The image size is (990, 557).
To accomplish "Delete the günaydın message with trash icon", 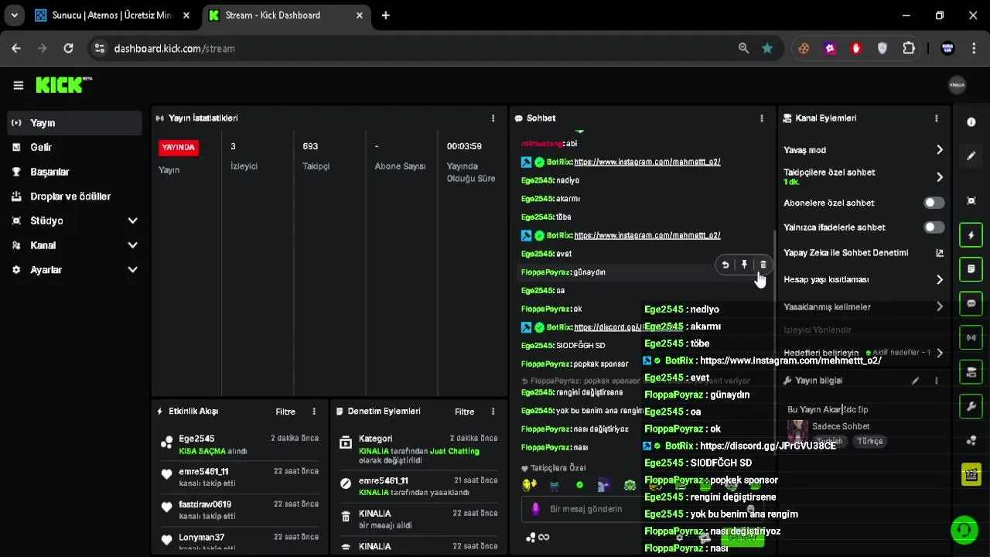I will (763, 265).
